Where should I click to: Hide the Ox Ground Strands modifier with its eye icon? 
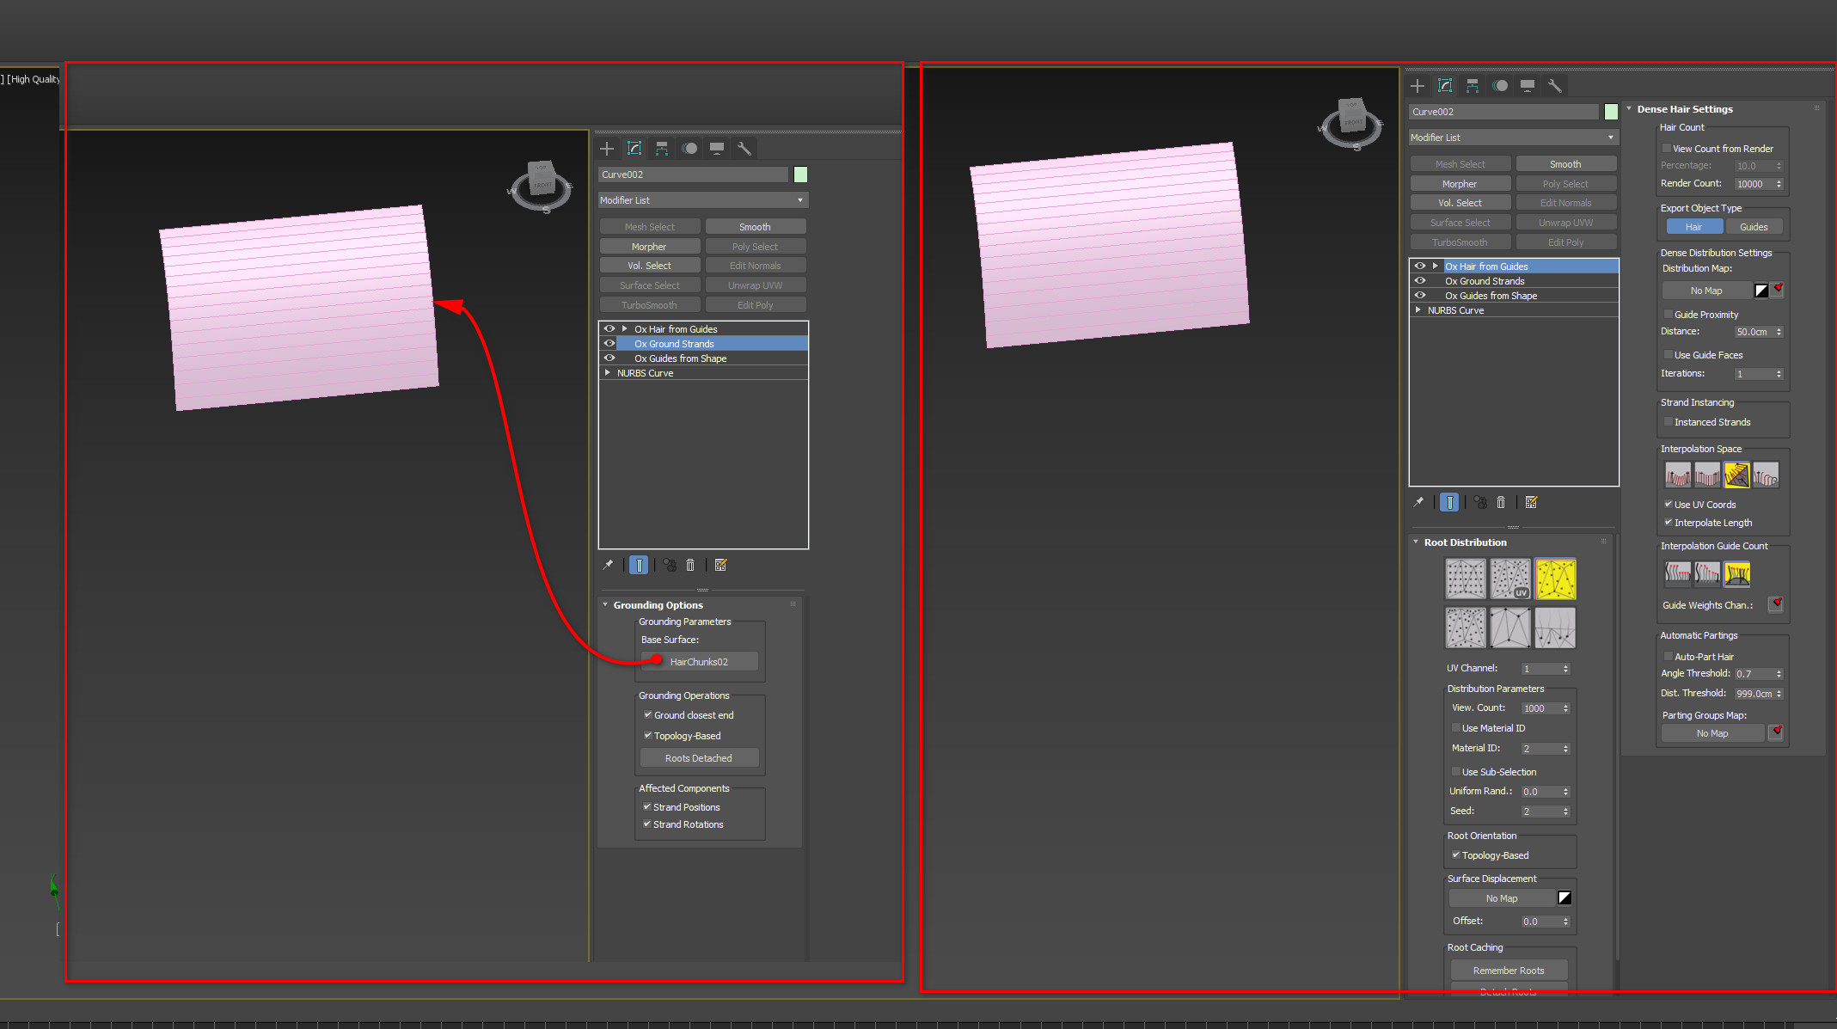1420,281
